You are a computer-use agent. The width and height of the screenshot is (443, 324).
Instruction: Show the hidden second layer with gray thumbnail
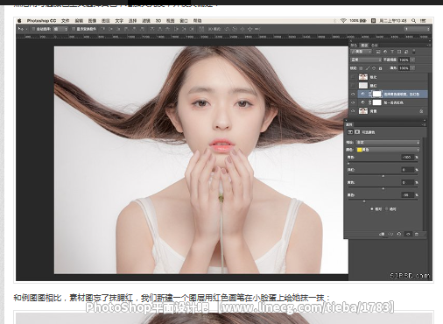[353, 86]
